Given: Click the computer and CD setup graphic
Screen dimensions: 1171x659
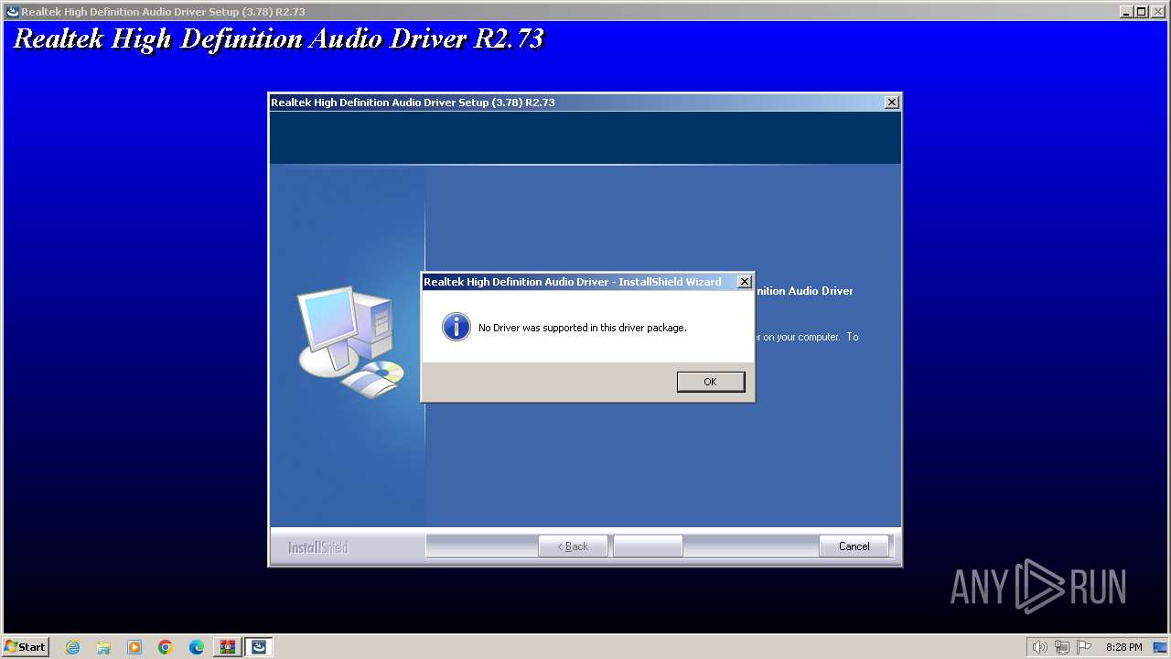Looking at the screenshot, I should (350, 341).
